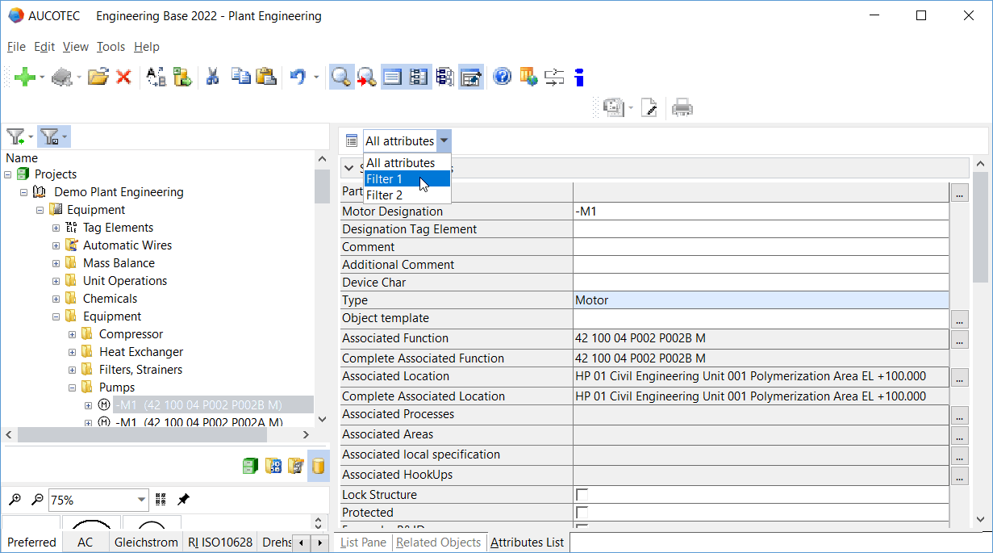Click the scissors Cut icon
This screenshot has height=553, width=993.
(x=213, y=78)
